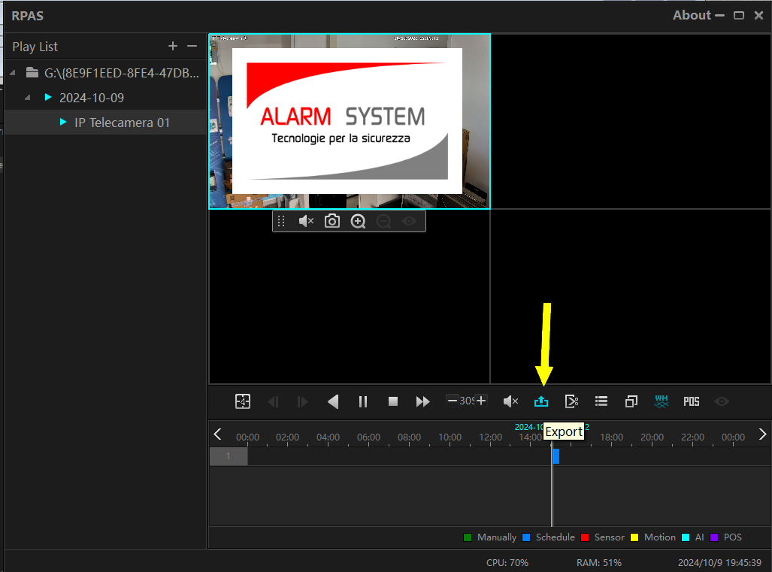Unmute audio in the bottom toolbar

tap(510, 401)
